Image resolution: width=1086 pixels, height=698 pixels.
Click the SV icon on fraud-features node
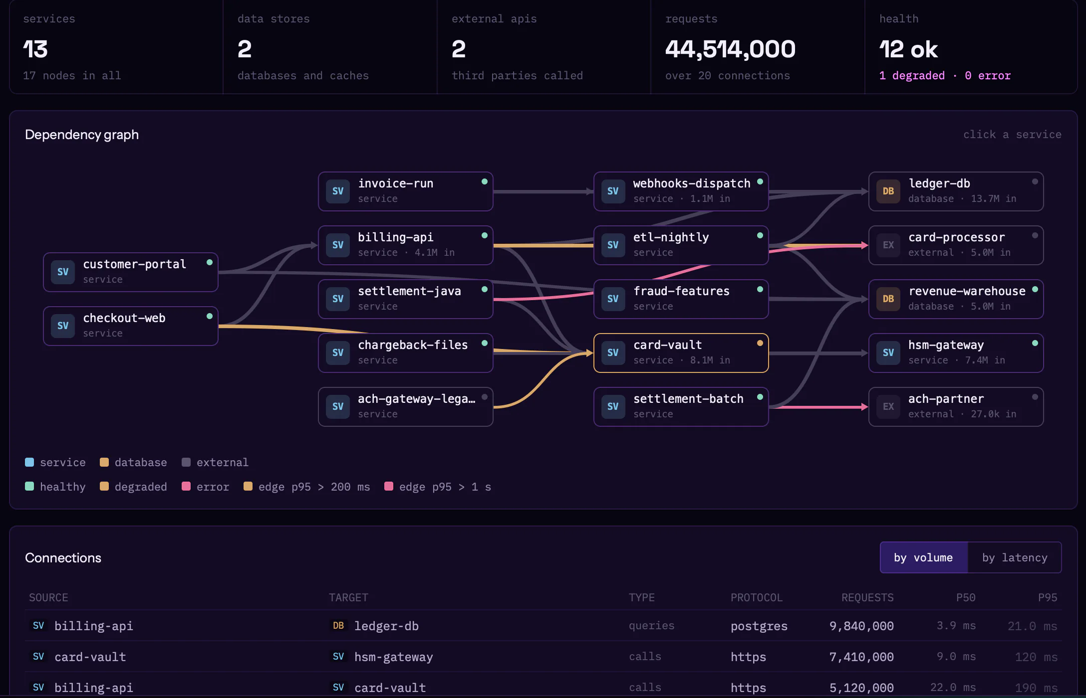[613, 299]
